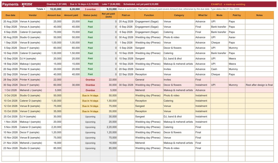Screen dimensions: 278x163
Task: Click the '22 Sep 2026' paid-on date cell
Action: tap(126, 74)
